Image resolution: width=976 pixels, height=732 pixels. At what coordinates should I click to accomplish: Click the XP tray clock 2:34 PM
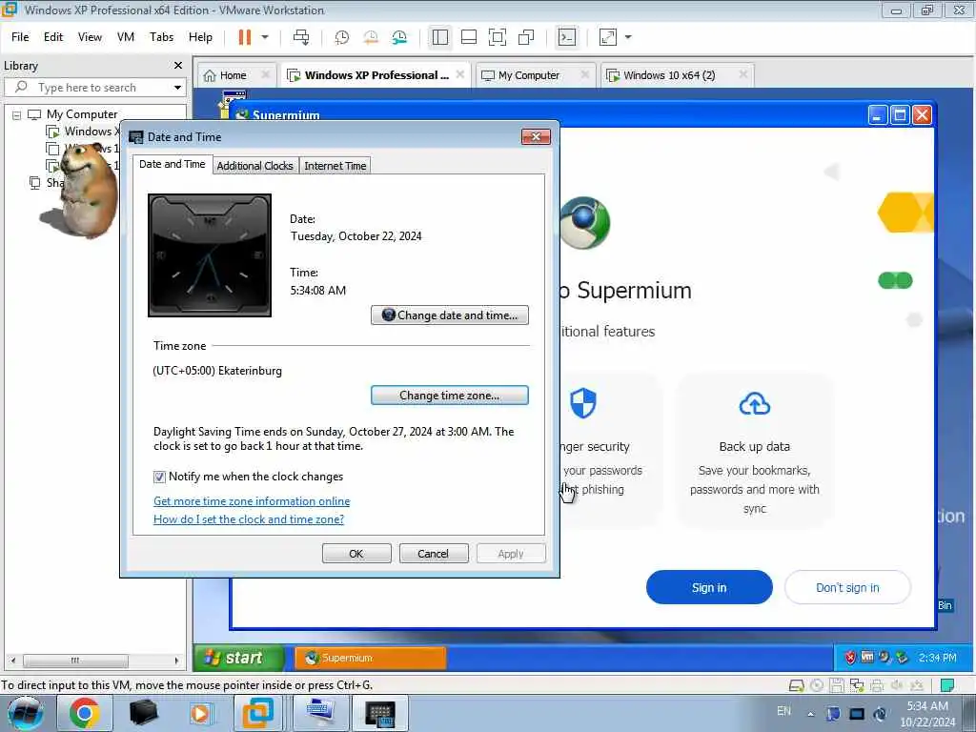tap(938, 658)
